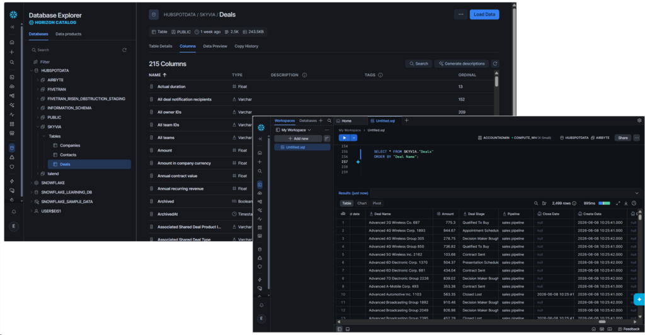Click the Search button above columns table
The image size is (645, 335).
point(419,63)
